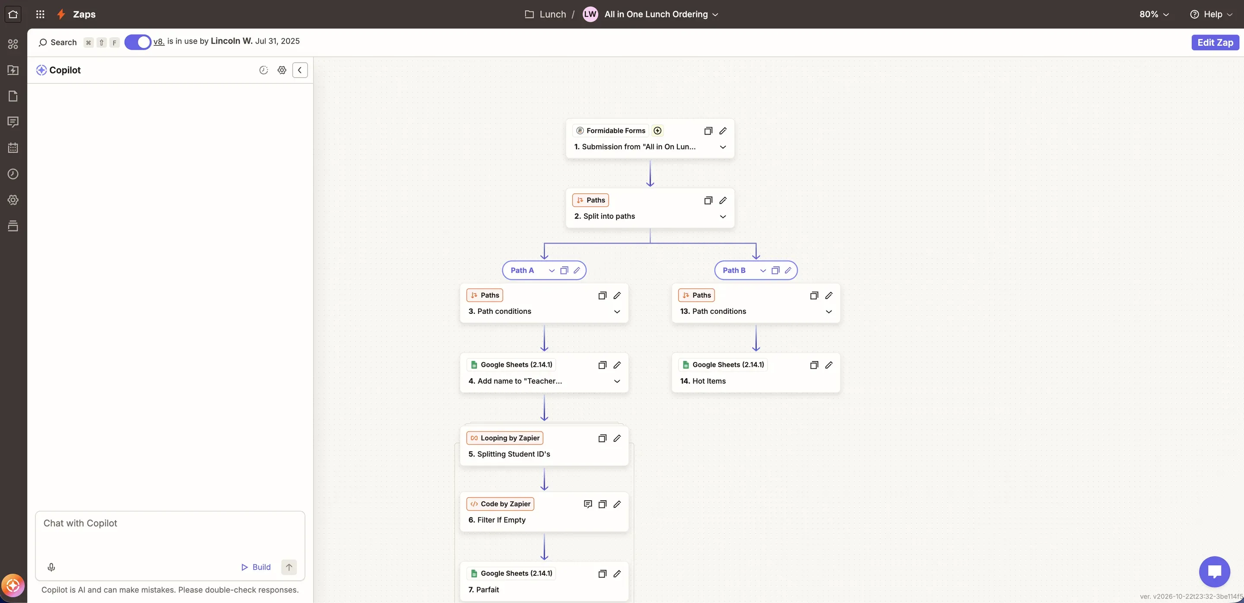Screen dimensions: 1244x603
Task: Open the Formidable Forms add-on plus icon
Action: coord(657,131)
